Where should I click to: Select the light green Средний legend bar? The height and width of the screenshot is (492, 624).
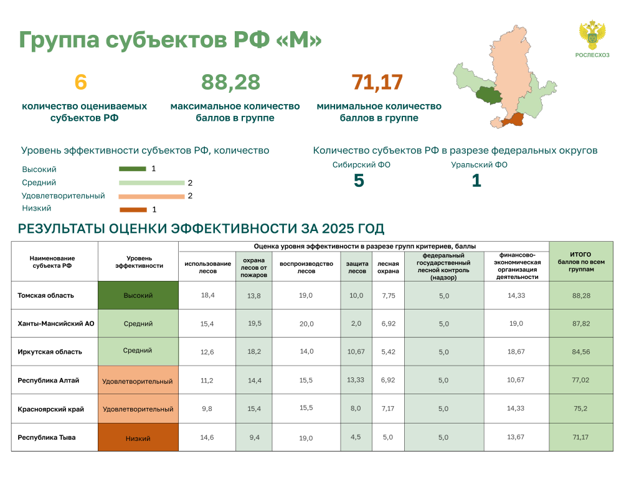point(151,182)
